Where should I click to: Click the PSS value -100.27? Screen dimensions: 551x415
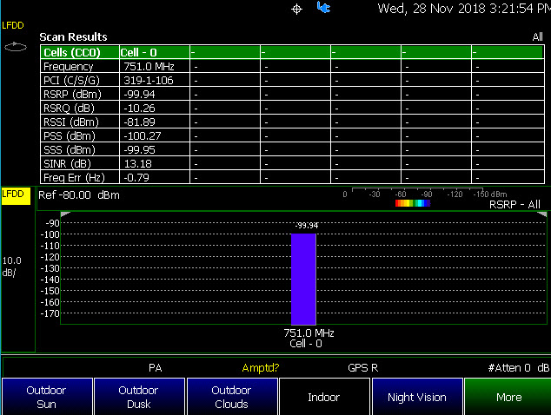142,136
